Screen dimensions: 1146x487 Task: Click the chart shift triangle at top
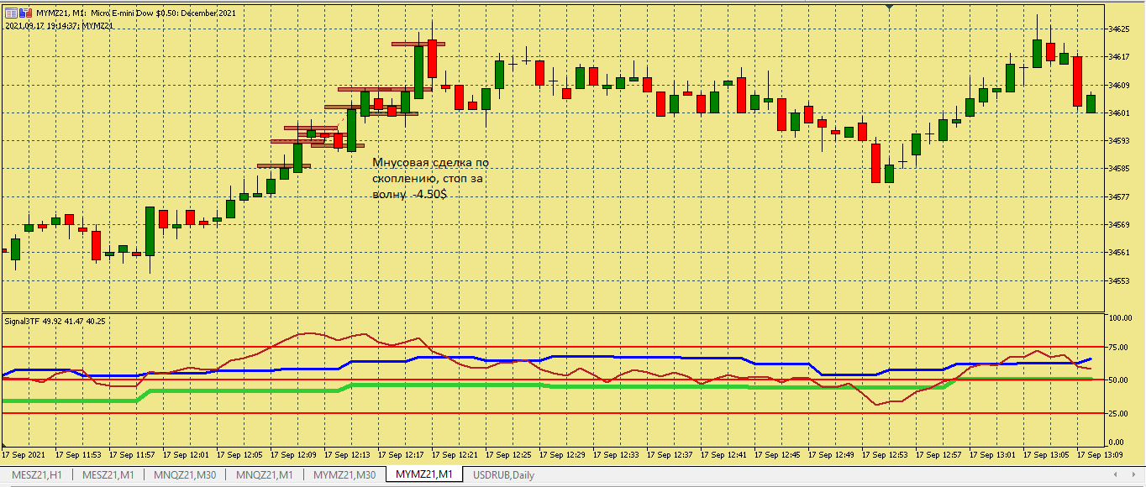[890, 7]
